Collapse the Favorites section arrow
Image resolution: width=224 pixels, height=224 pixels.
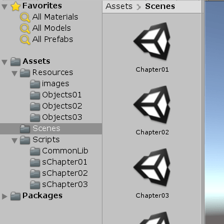4,7
